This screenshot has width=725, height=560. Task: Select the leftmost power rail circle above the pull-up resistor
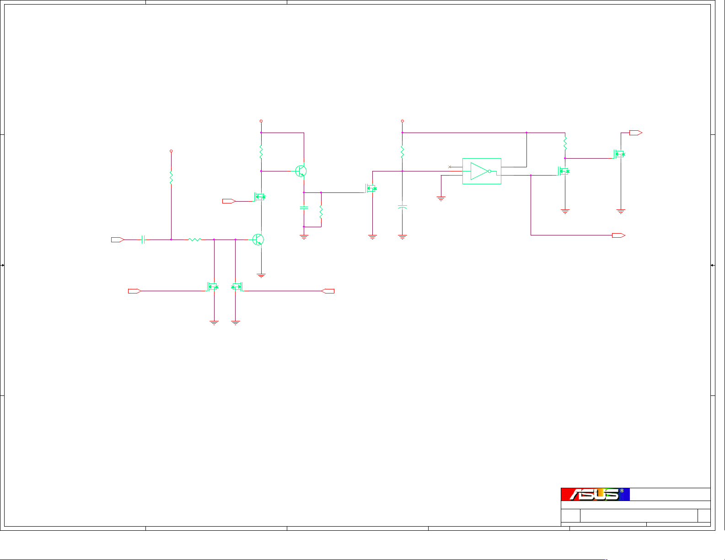pyautogui.click(x=171, y=150)
